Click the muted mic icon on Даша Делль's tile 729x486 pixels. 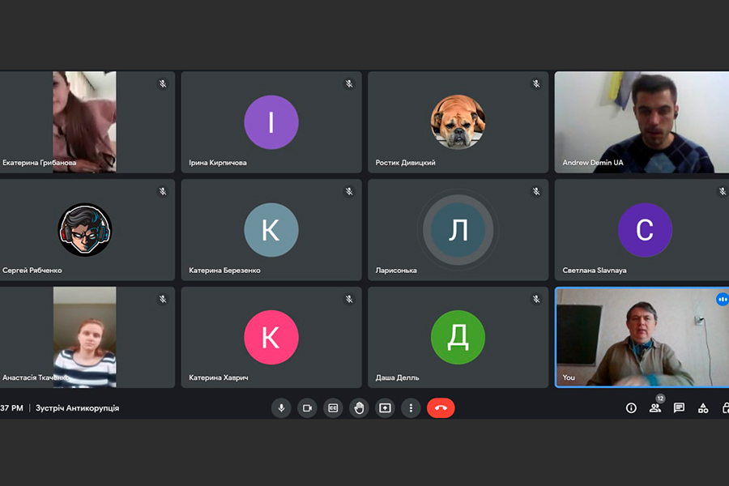(536, 299)
